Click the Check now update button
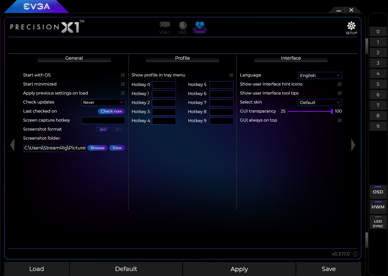This screenshot has width=388, height=276. point(111,111)
